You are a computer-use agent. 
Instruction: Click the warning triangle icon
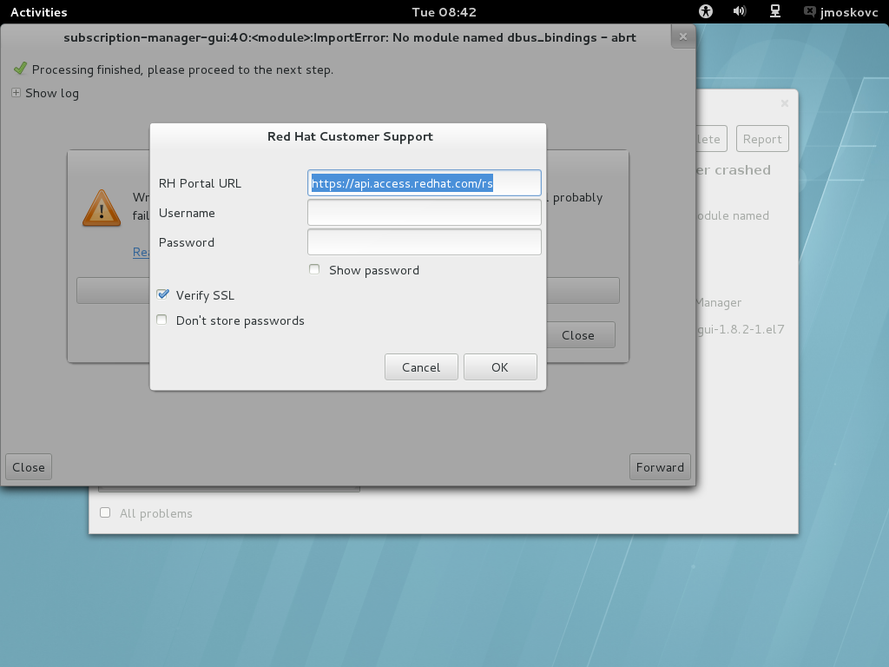click(102, 208)
